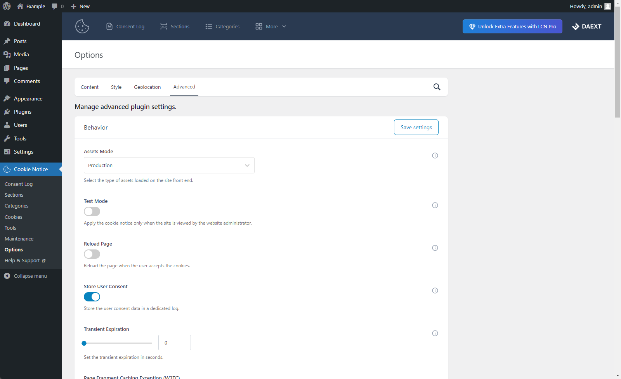Enable the Test Mode toggle
Viewport: 621px width, 379px height.
coord(92,211)
